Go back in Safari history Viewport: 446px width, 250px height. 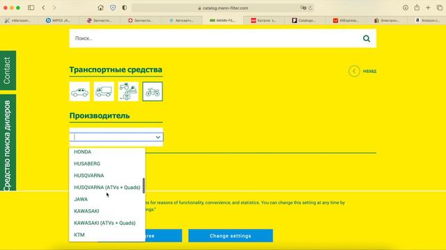coord(43,8)
